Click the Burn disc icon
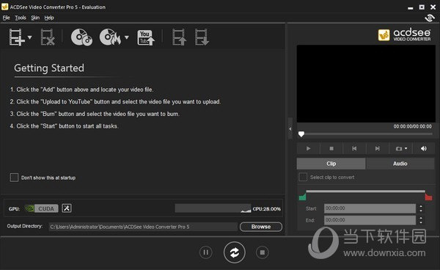The height and width of the screenshot is (270, 440). pos(110,37)
